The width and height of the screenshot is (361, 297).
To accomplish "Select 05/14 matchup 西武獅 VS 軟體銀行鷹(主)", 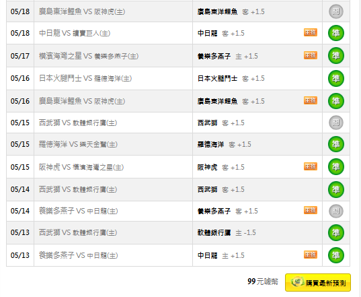I will click(78, 189).
